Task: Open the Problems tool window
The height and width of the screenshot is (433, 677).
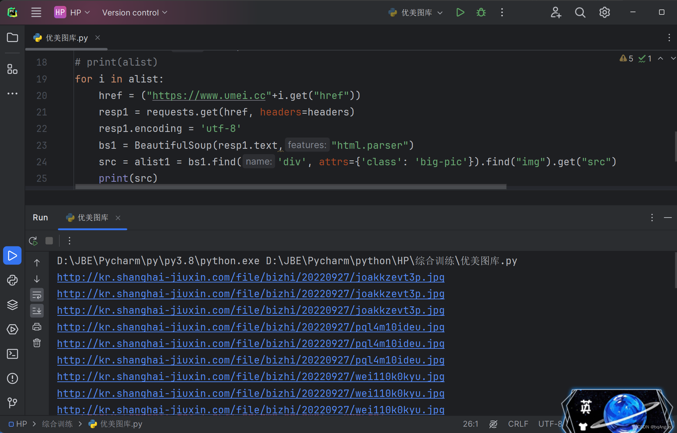Action: click(12, 378)
